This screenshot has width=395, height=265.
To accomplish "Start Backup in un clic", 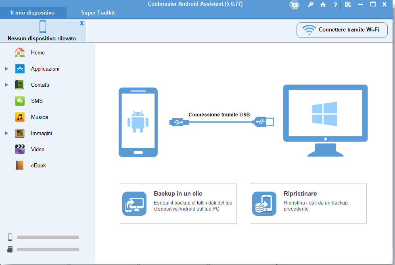I will 178,204.
